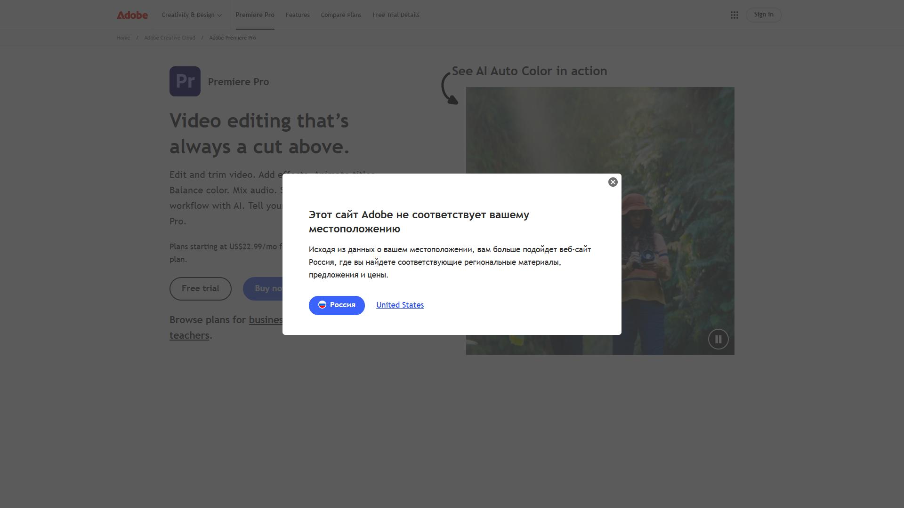Click the Sign in button
Screen dimensions: 904x508
click(763, 15)
